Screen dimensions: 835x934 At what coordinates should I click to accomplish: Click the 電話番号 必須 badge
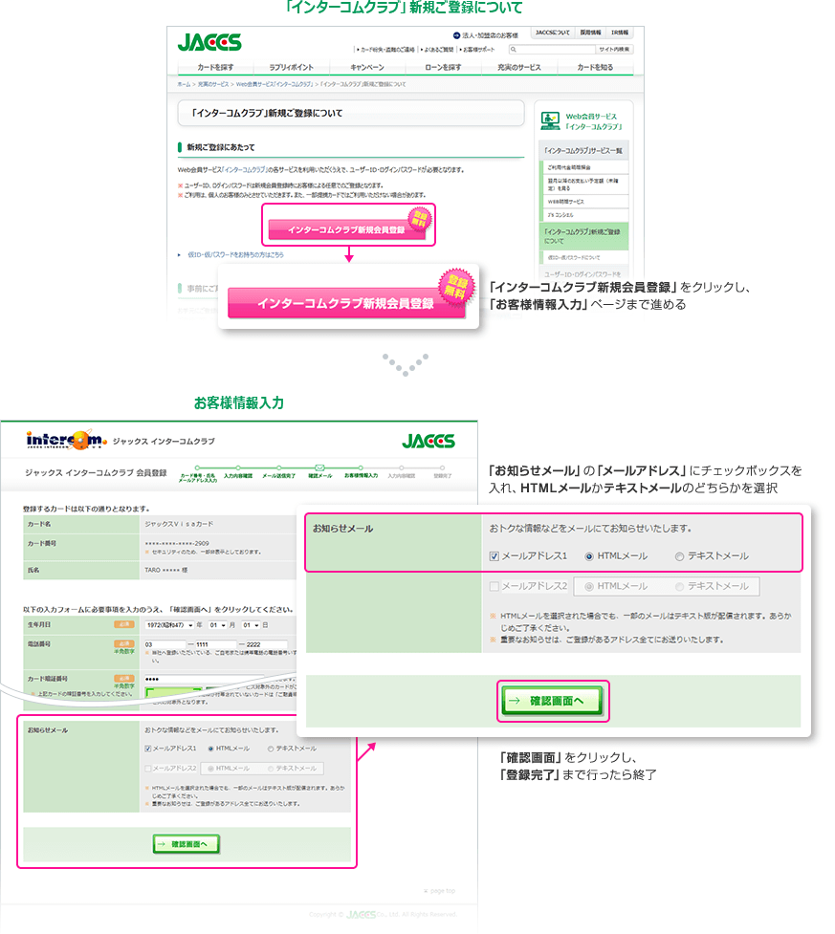[x=124, y=644]
